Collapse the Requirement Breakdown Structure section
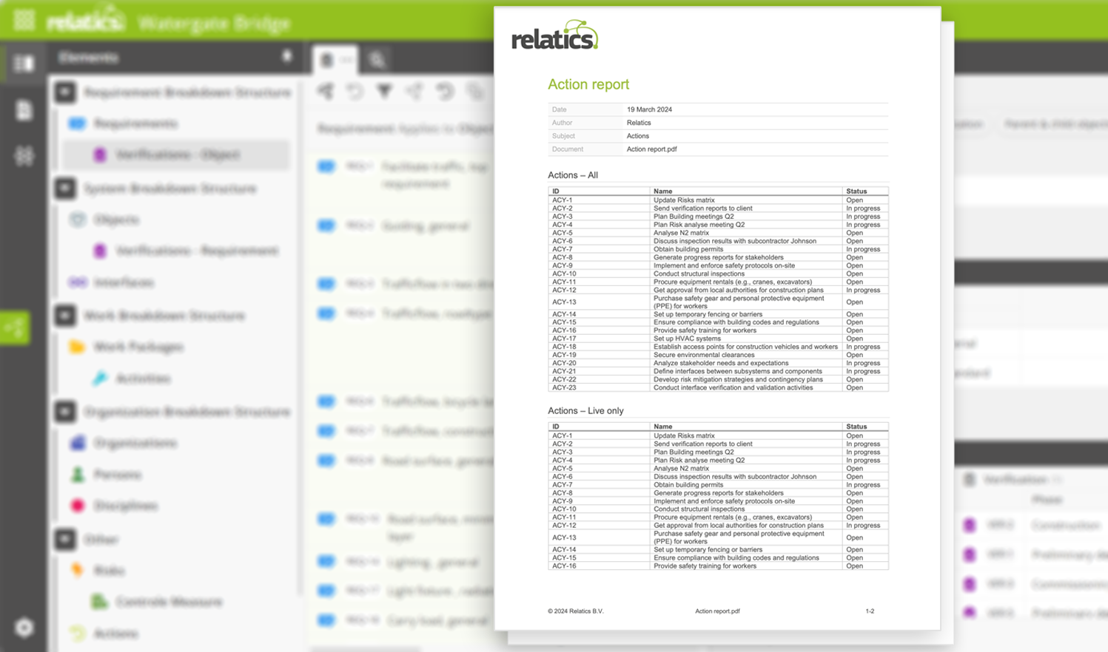The height and width of the screenshot is (652, 1108). [64, 92]
